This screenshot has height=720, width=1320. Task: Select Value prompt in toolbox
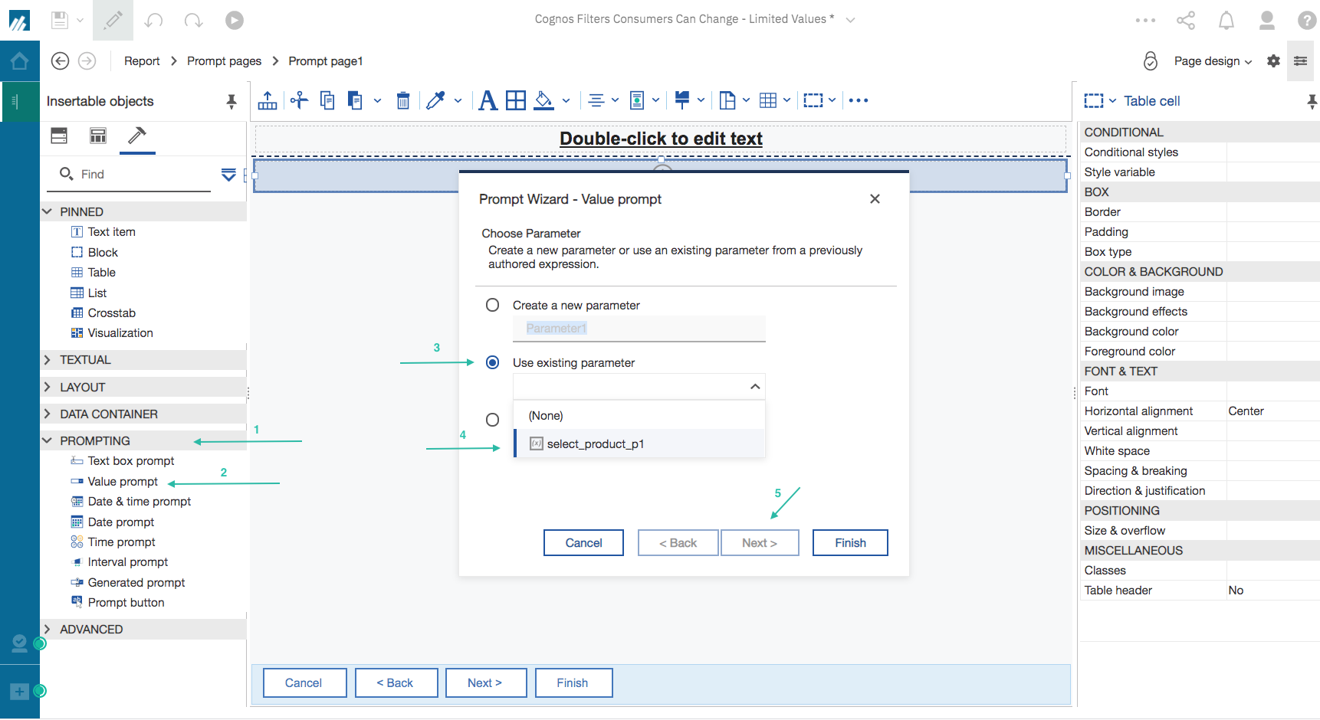tap(123, 481)
